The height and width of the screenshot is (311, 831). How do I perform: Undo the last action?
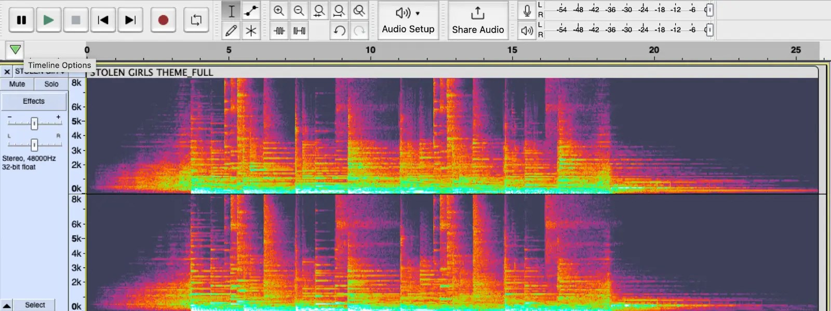pos(339,31)
